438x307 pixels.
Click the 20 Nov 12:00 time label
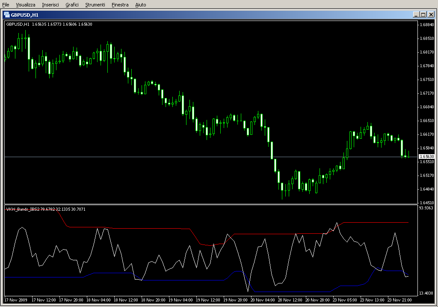pos(290,300)
